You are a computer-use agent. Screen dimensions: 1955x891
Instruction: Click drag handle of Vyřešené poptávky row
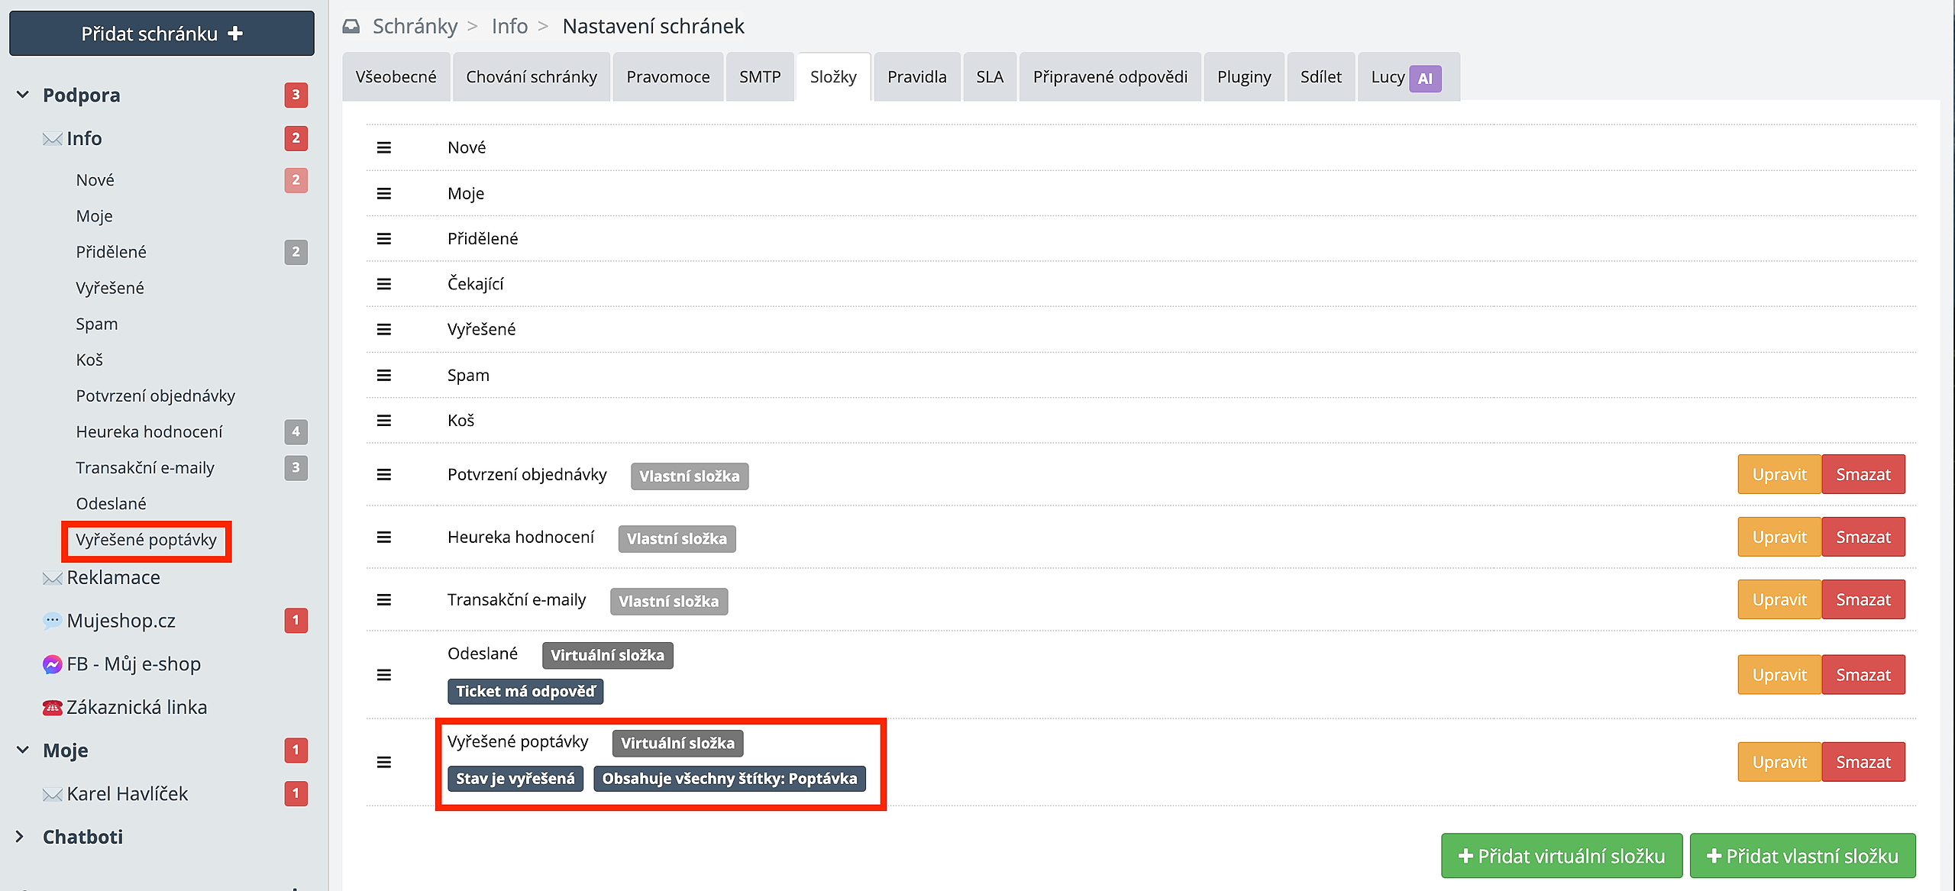384,762
